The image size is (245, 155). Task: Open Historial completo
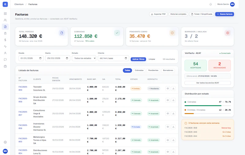pyautogui.click(x=178, y=14)
